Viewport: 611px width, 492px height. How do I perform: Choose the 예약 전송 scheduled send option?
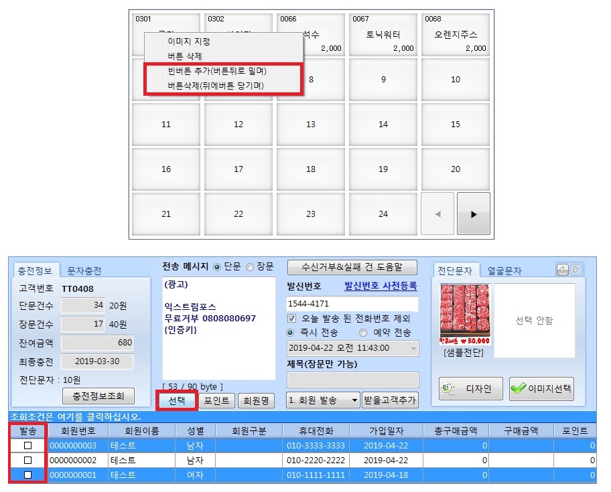[x=363, y=332]
